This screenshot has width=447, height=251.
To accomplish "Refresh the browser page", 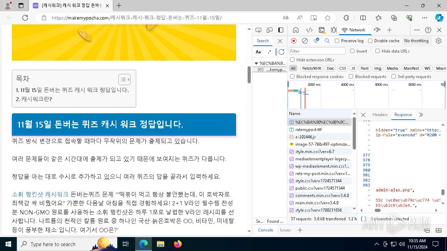I will pos(25,18).
